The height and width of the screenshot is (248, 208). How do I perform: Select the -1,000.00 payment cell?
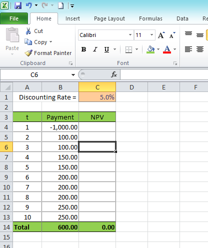(x=60, y=127)
